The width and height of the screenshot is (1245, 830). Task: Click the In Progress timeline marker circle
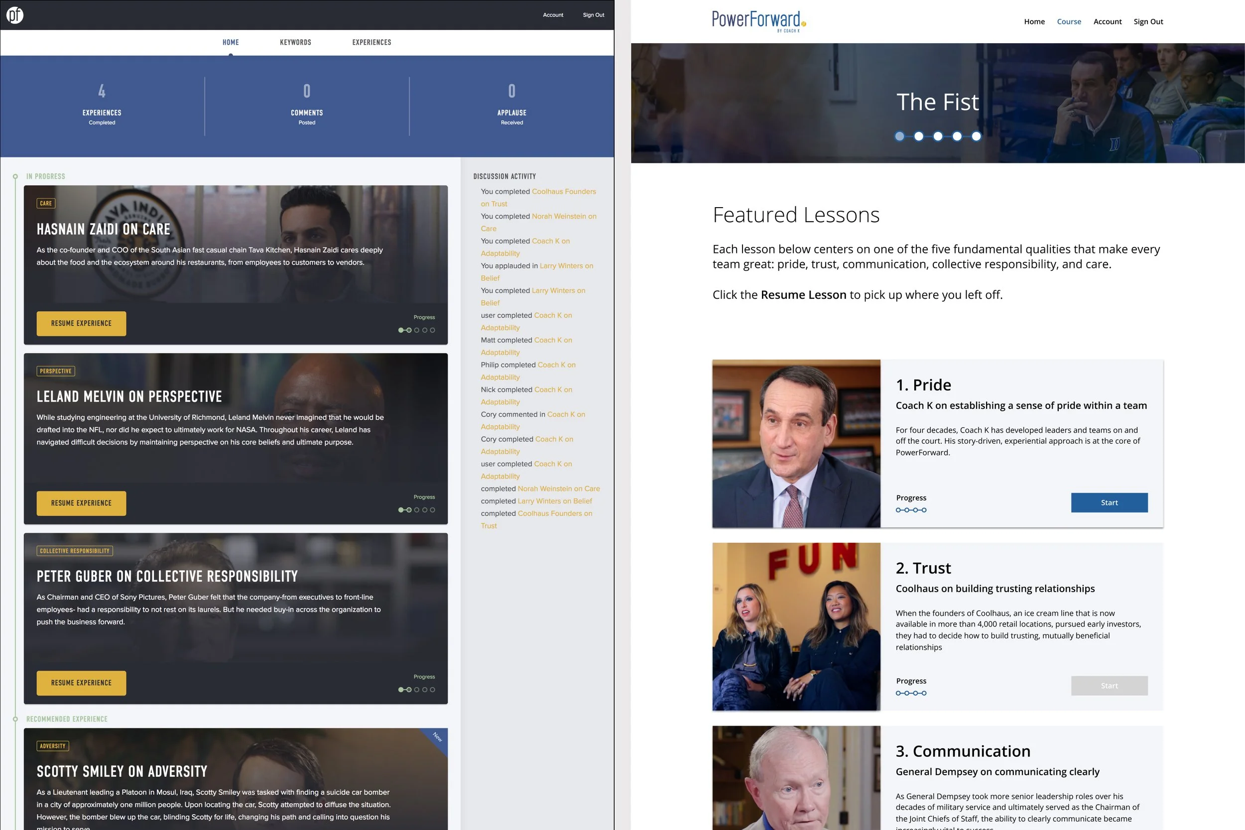click(x=15, y=177)
